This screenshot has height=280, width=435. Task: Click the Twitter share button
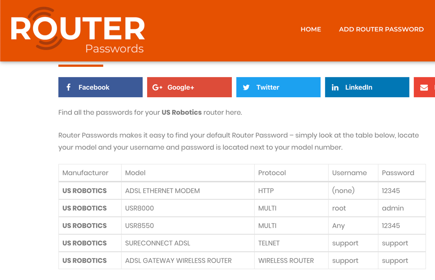[278, 87]
